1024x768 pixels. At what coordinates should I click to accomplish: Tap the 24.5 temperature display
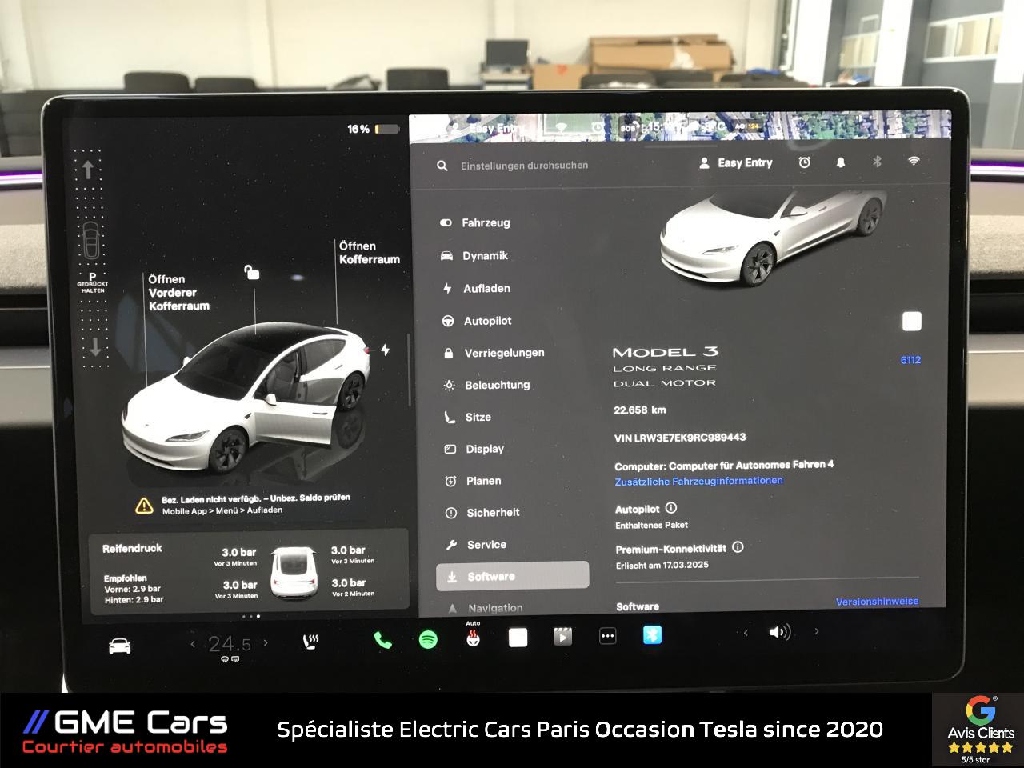tap(230, 644)
